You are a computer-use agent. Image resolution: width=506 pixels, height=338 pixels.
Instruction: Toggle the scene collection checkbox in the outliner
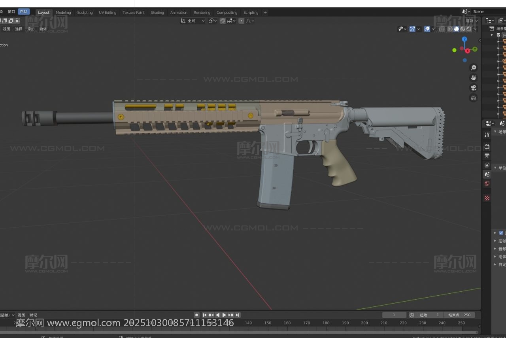pyautogui.click(x=498, y=35)
